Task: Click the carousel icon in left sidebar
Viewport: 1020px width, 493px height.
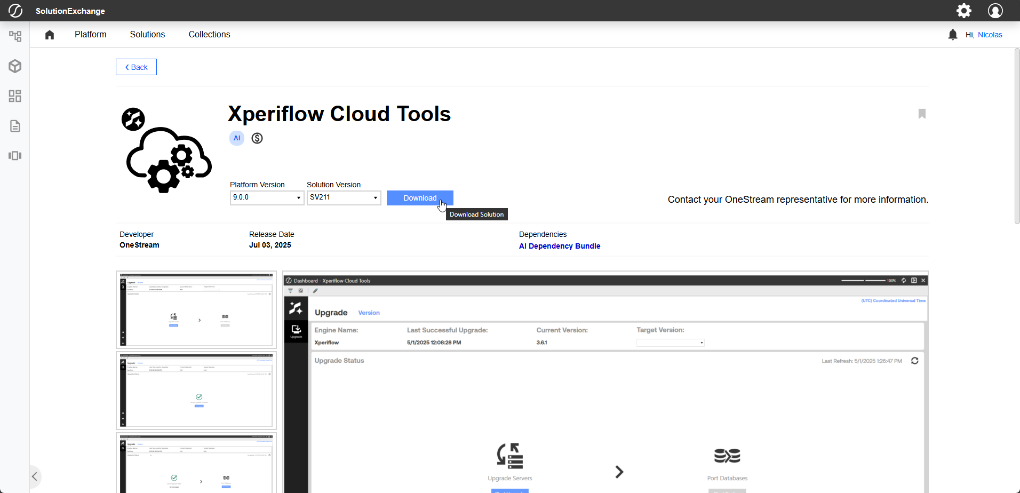Action: pos(15,156)
